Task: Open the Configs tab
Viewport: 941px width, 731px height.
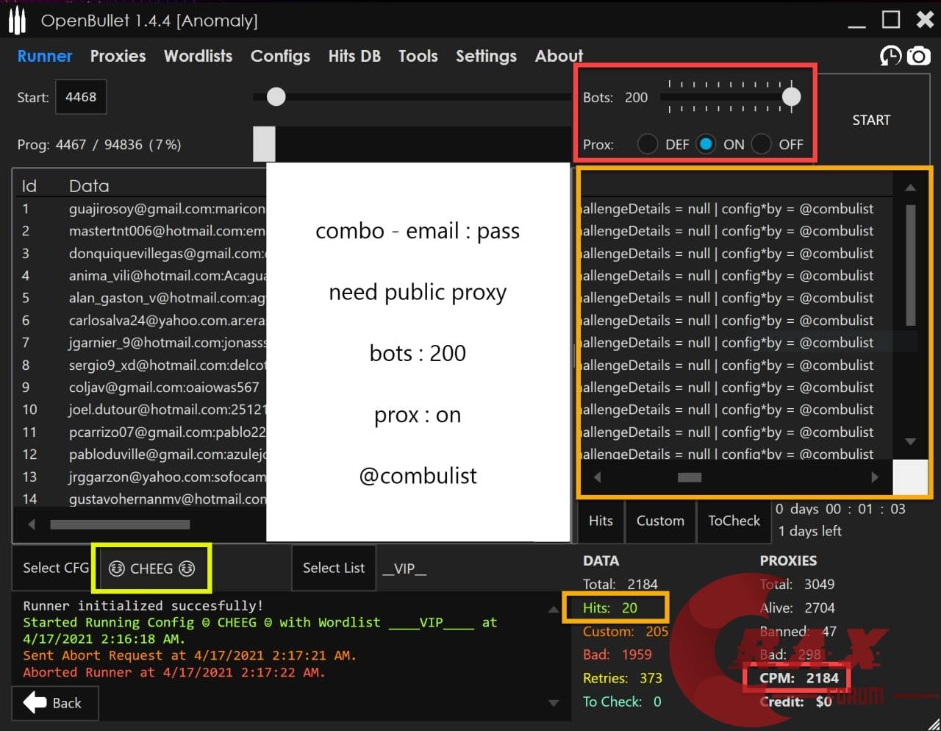Action: pos(280,57)
